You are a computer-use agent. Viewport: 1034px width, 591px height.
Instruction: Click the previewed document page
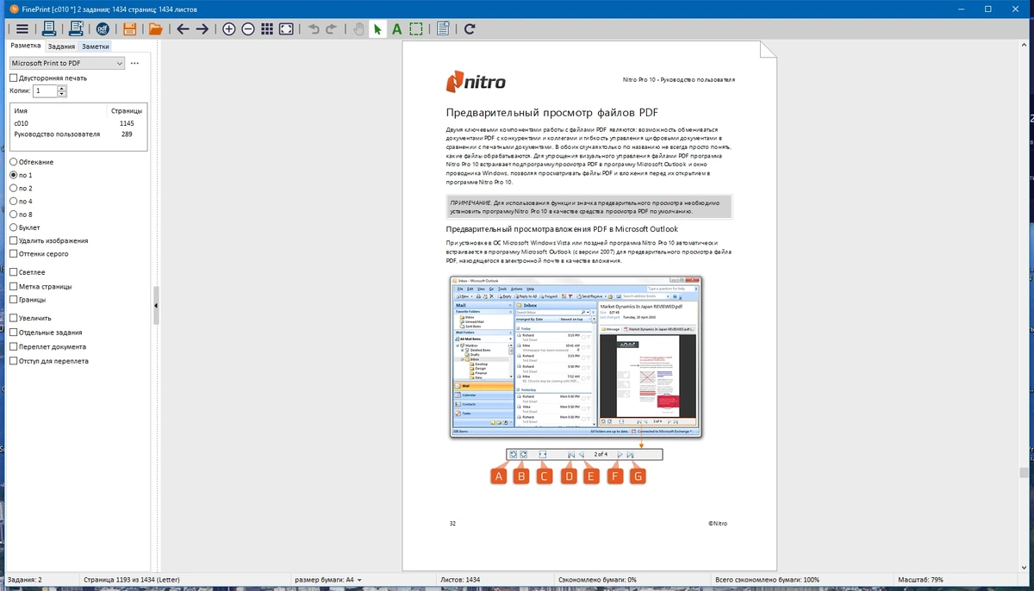pos(589,306)
